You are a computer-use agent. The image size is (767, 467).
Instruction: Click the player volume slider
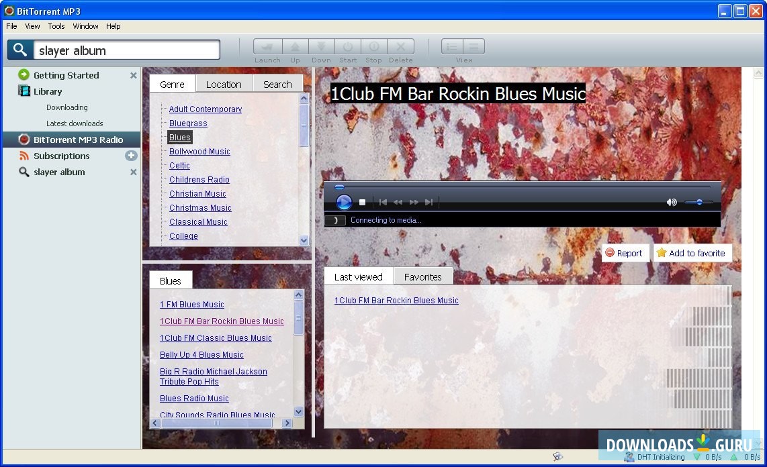pos(698,202)
